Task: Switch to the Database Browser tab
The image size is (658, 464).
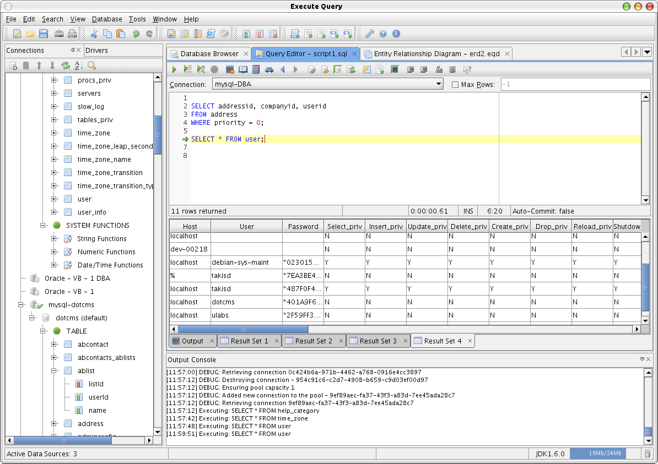Action: (209, 54)
